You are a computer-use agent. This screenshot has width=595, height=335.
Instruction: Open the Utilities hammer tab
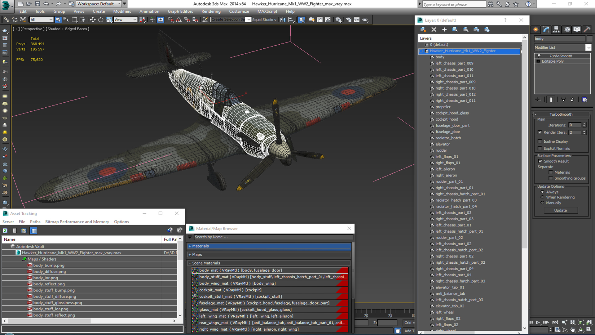point(587,29)
